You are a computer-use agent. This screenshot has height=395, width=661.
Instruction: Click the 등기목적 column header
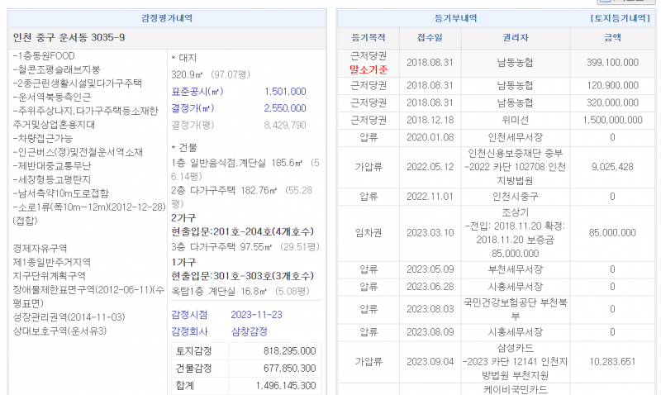pyautogui.click(x=369, y=38)
